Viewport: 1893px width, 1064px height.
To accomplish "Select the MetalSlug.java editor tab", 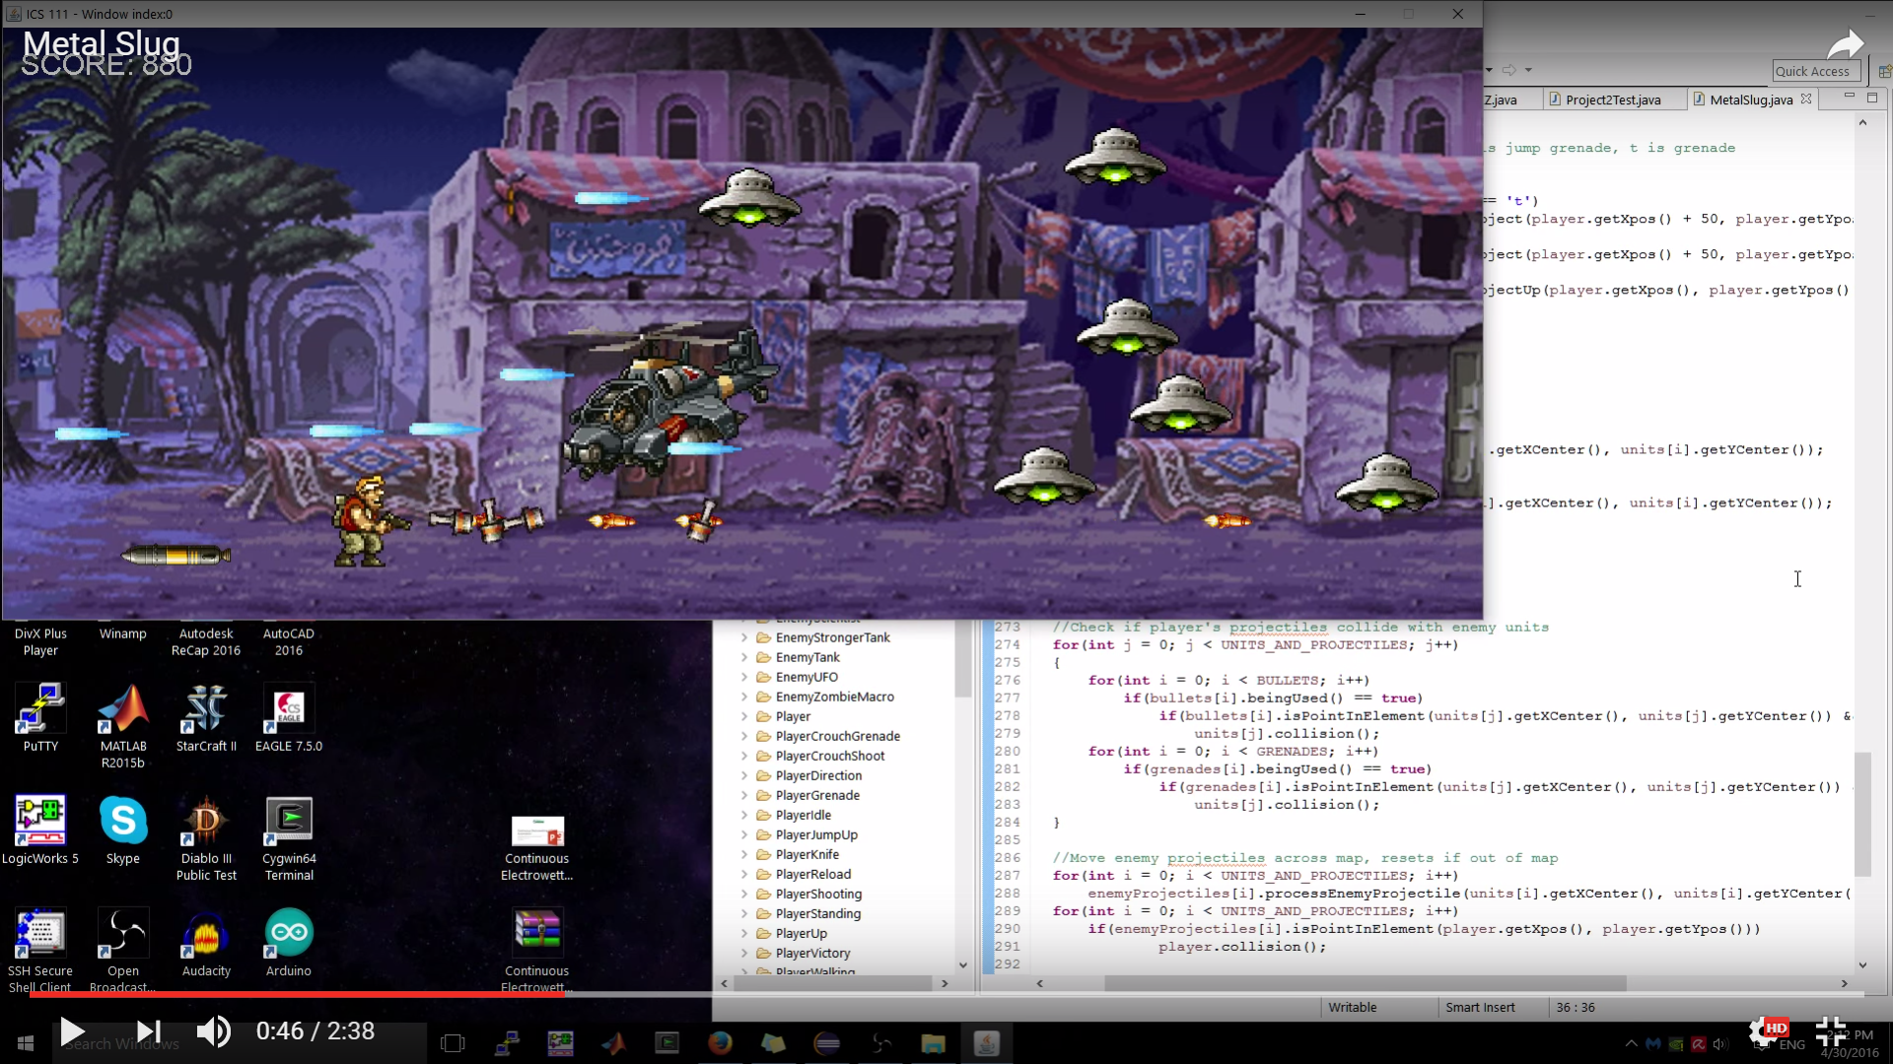I will pos(1750,100).
